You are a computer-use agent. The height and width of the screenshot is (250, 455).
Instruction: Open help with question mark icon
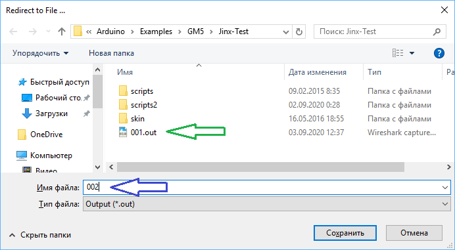click(439, 53)
